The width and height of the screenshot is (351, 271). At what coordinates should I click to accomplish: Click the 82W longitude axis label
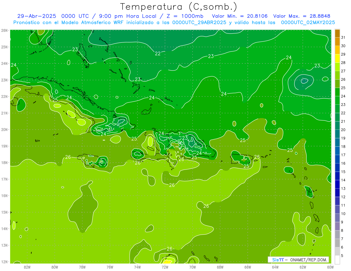pyautogui.click(x=27, y=267)
